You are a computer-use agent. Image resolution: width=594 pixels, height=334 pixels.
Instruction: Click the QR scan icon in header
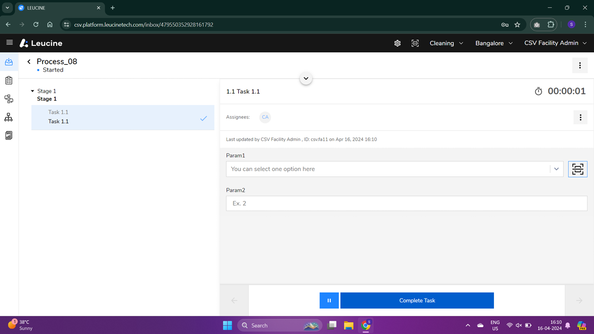415,43
